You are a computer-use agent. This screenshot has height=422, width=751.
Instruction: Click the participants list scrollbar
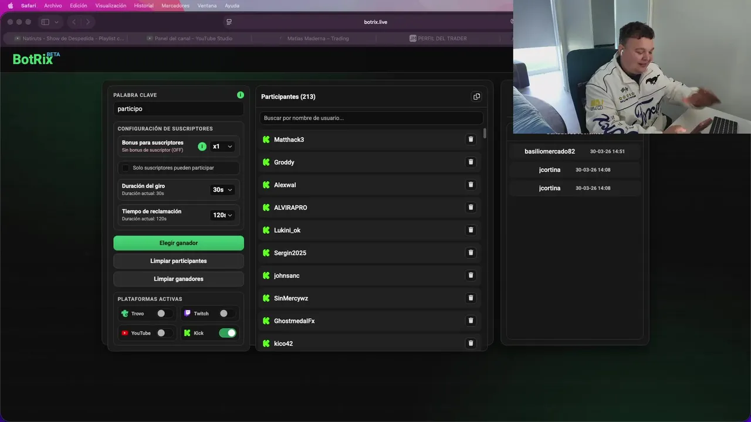coord(485,134)
